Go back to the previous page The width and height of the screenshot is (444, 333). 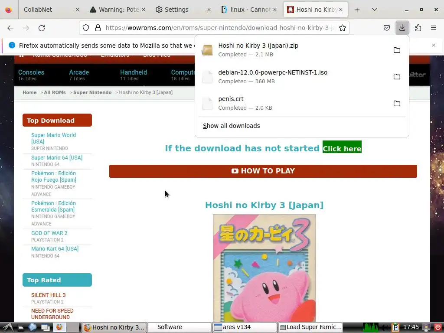(10, 28)
